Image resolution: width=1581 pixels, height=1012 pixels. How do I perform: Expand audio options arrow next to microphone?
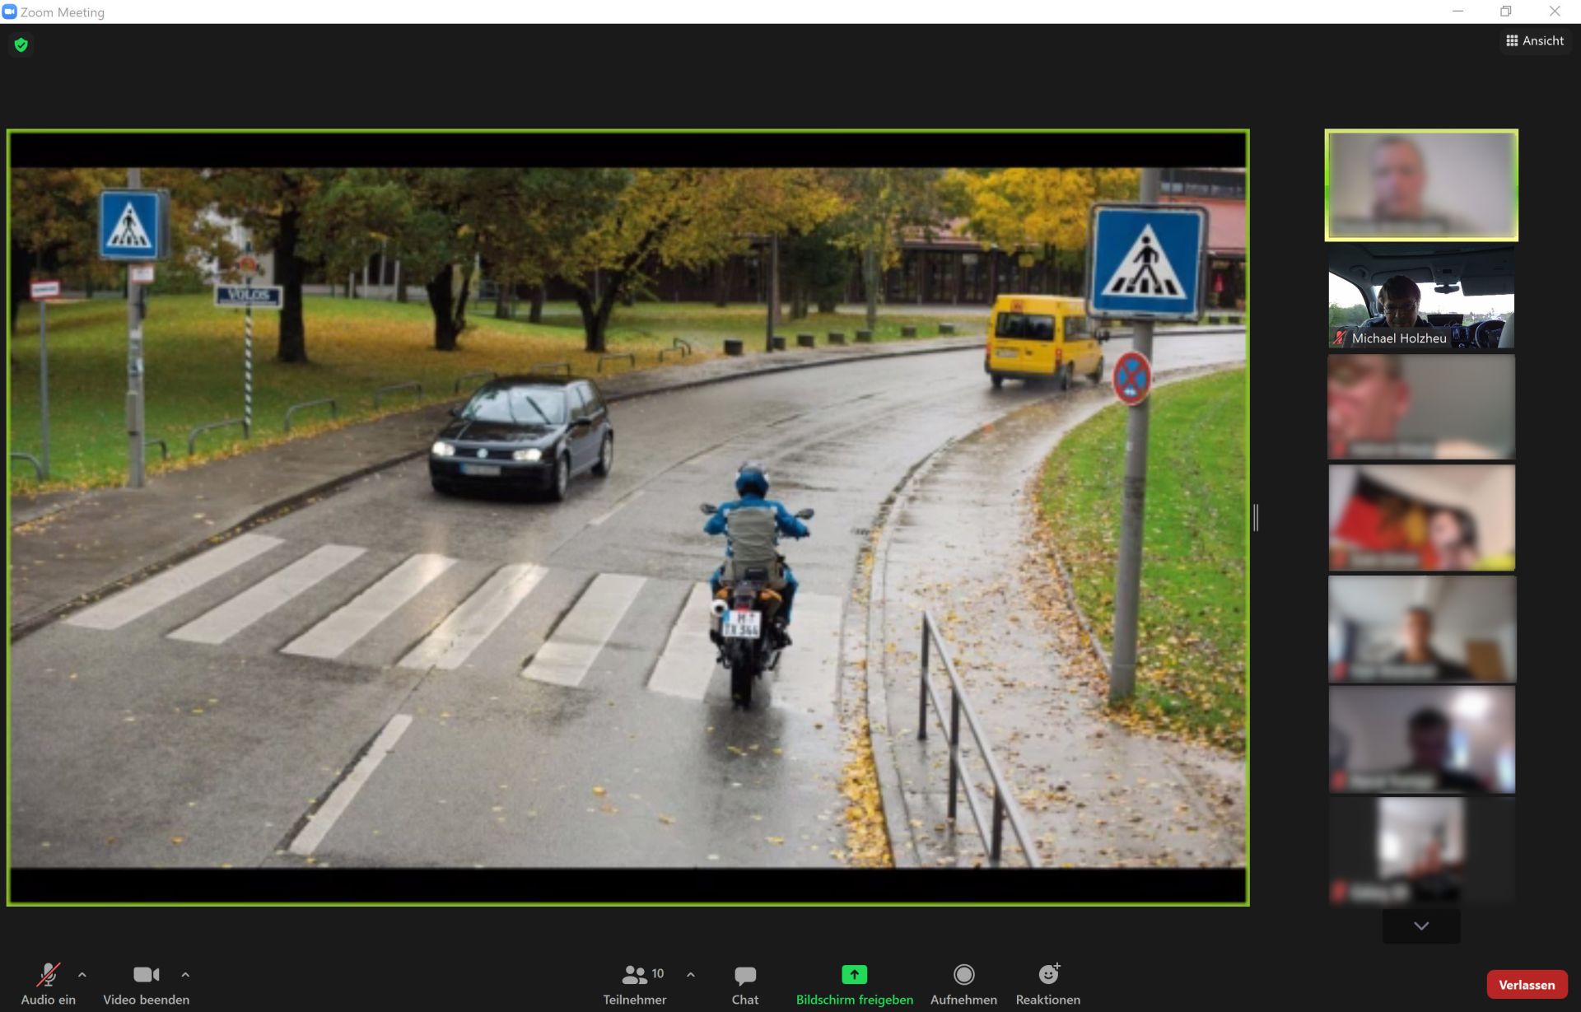pos(82,974)
